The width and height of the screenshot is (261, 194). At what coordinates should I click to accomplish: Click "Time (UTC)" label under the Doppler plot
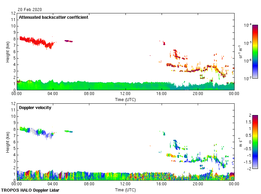tap(125, 190)
